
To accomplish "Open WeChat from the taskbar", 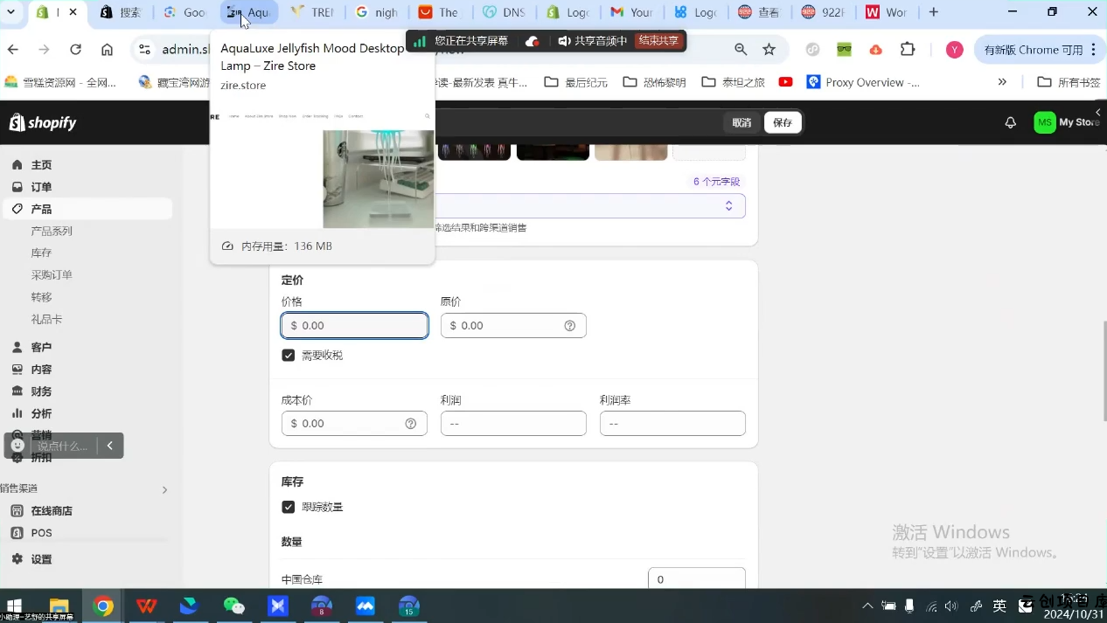I will click(233, 606).
